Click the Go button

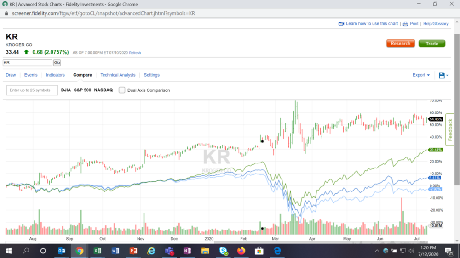[57, 62]
